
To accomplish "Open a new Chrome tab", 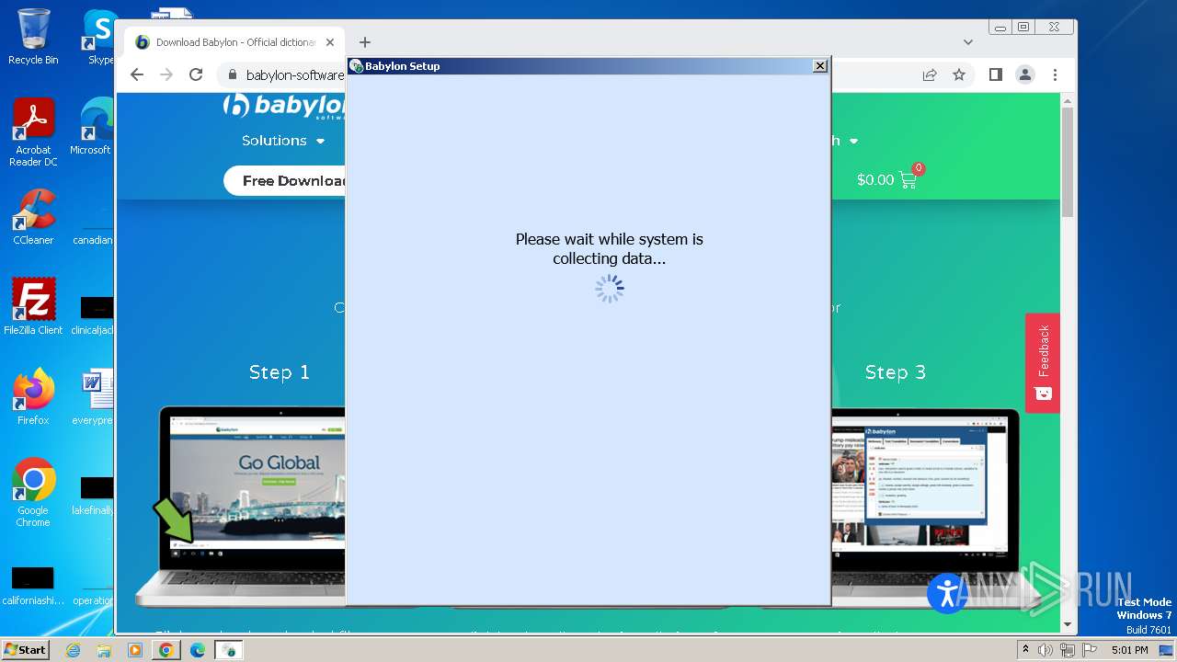I will click(365, 42).
